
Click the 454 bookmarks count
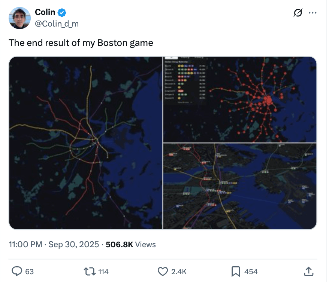click(251, 272)
